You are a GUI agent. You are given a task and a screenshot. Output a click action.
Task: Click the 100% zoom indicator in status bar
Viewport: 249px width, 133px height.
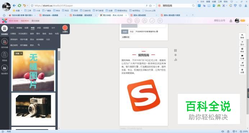point(244,132)
